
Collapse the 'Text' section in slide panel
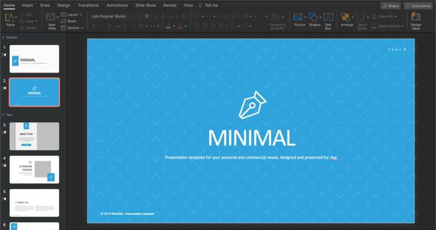pos(3,114)
